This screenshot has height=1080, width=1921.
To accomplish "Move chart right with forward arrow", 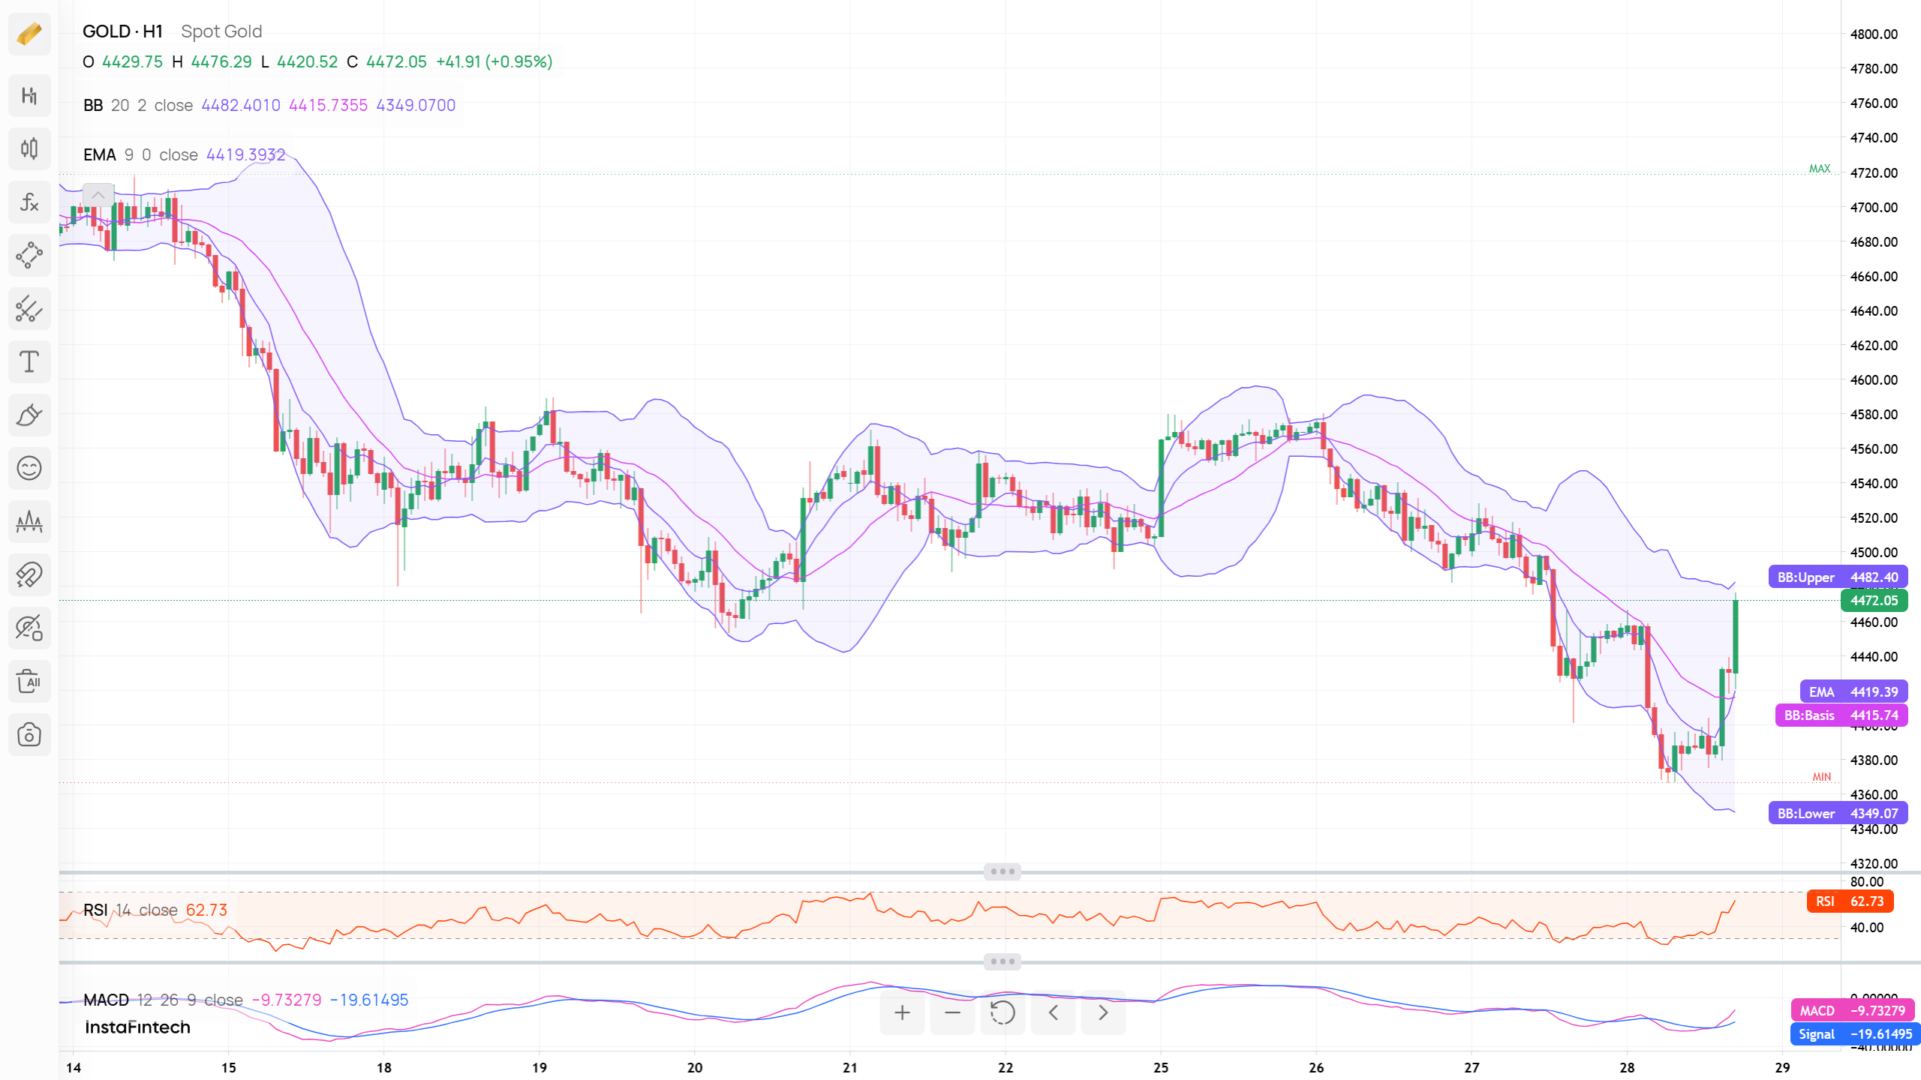I will click(x=1103, y=1012).
